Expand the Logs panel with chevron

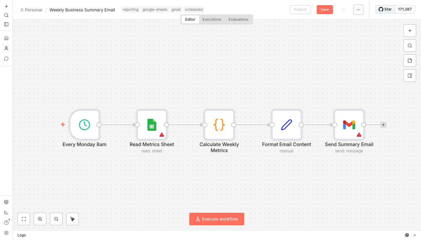(x=415, y=235)
